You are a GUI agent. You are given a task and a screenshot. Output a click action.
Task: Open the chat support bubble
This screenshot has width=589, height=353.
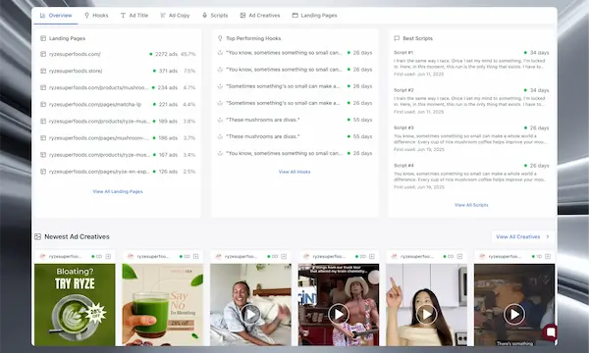pyautogui.click(x=551, y=332)
